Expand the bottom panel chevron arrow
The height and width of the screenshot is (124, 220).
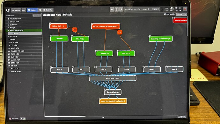[103, 117]
